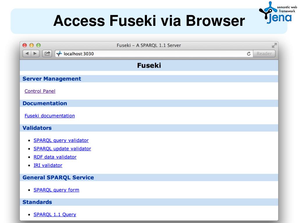Click the red close window button
The width and height of the screenshot is (298, 223).
pos(24,45)
